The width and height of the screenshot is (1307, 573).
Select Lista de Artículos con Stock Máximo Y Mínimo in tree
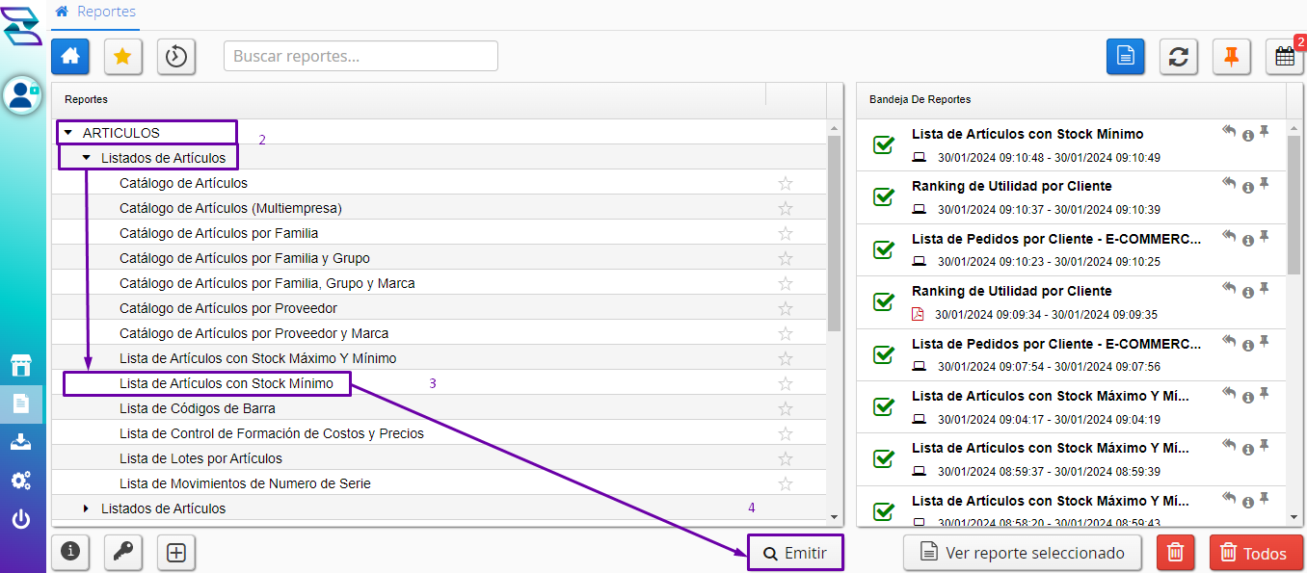click(257, 358)
